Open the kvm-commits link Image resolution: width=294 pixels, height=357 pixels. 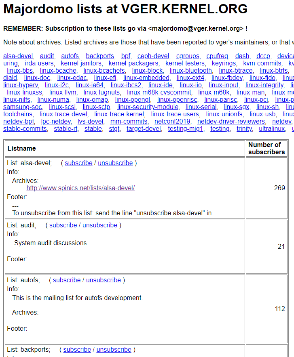click(x=262, y=63)
